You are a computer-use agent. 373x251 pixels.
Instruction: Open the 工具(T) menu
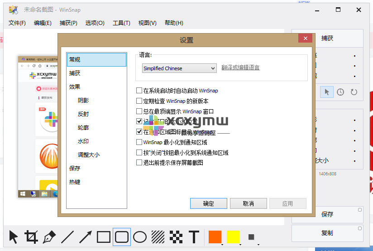click(122, 23)
